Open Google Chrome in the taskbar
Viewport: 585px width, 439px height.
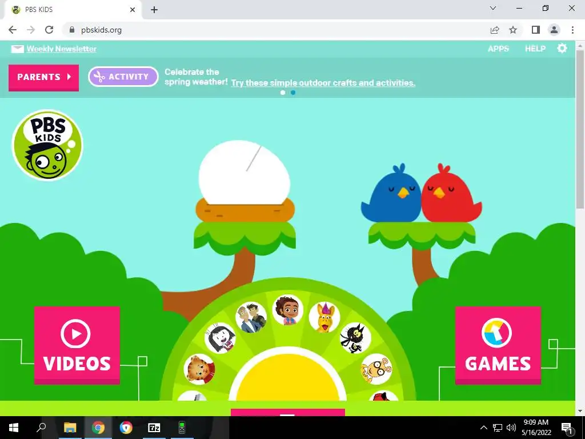click(x=98, y=428)
